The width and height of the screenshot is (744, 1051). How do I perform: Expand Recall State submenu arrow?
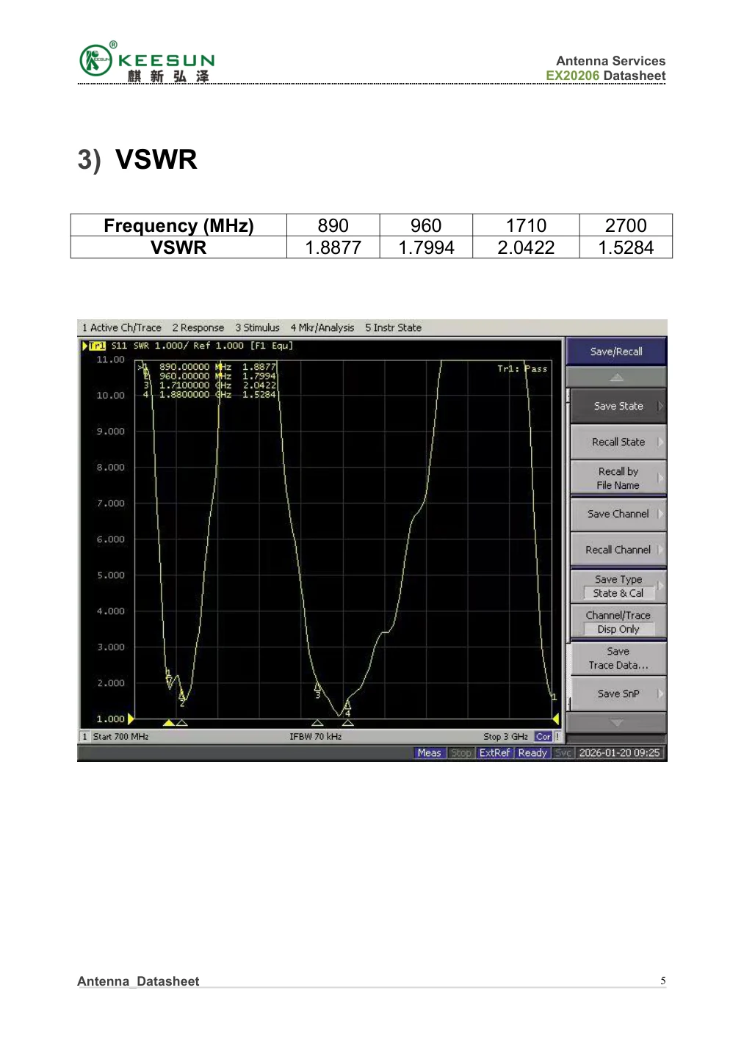pyautogui.click(x=660, y=442)
